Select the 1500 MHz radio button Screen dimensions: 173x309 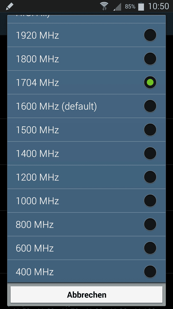point(150,130)
